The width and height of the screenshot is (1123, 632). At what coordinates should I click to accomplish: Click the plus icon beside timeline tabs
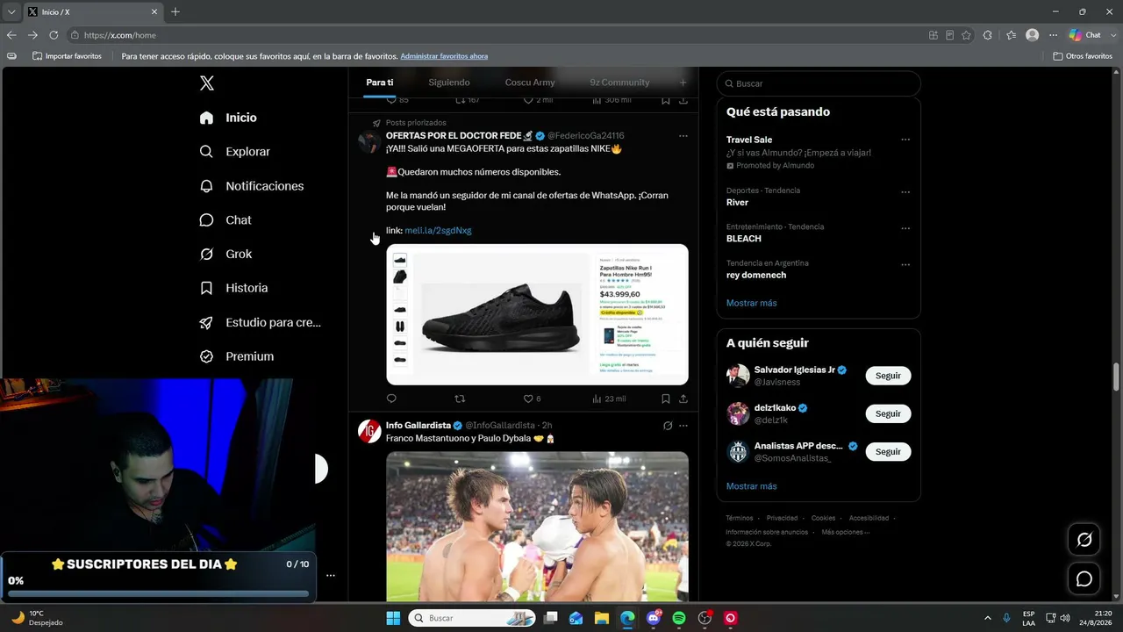[683, 83]
